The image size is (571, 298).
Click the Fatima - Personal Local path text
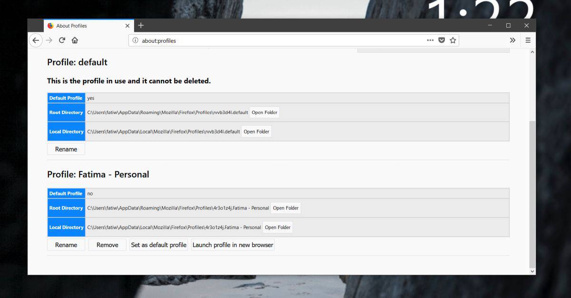[x=174, y=227]
